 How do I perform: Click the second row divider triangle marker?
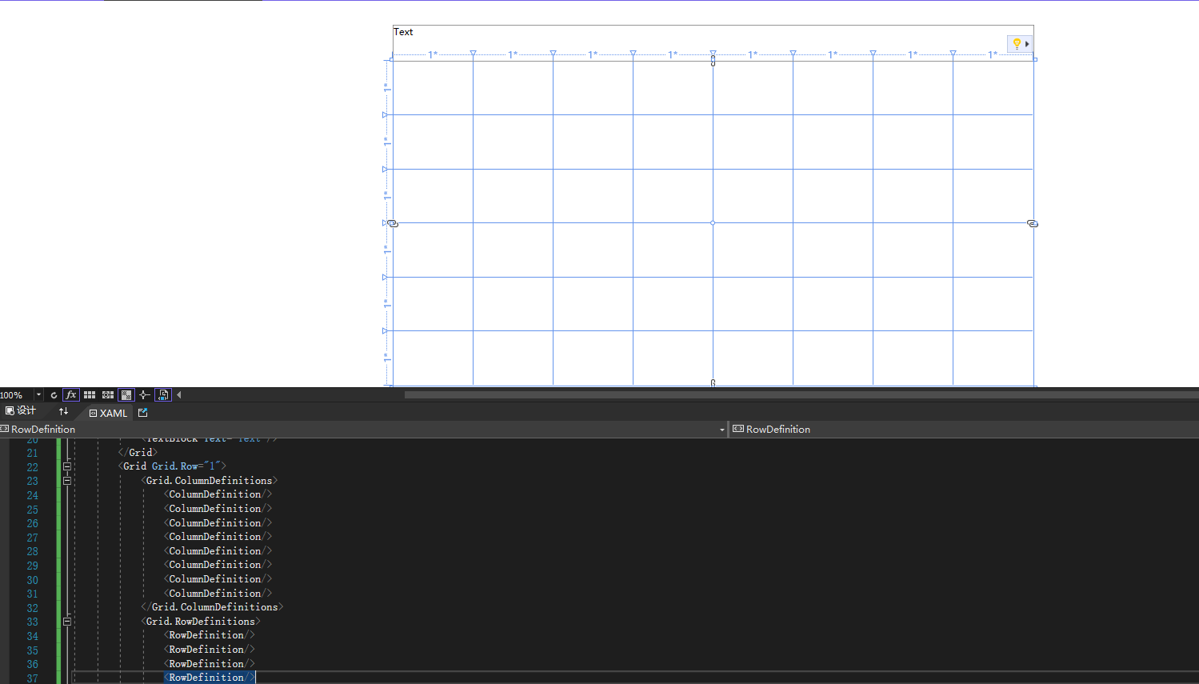coord(385,170)
